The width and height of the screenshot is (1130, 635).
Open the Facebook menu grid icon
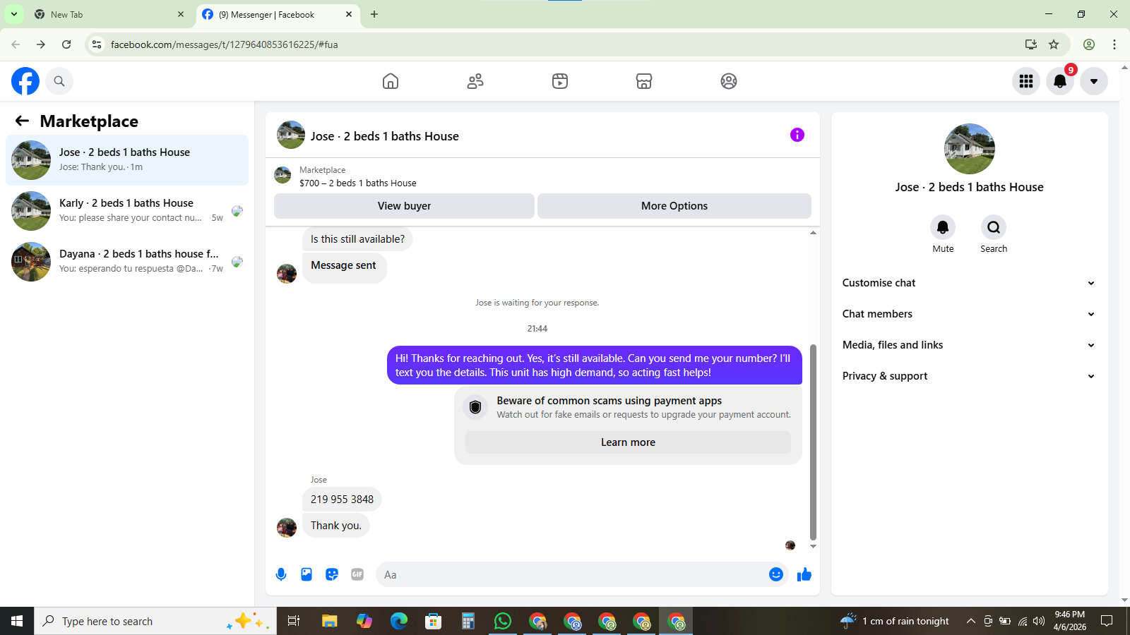[1026, 81]
